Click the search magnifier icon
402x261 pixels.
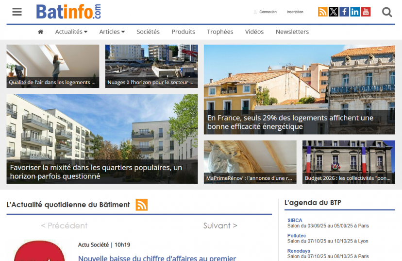[x=387, y=12]
